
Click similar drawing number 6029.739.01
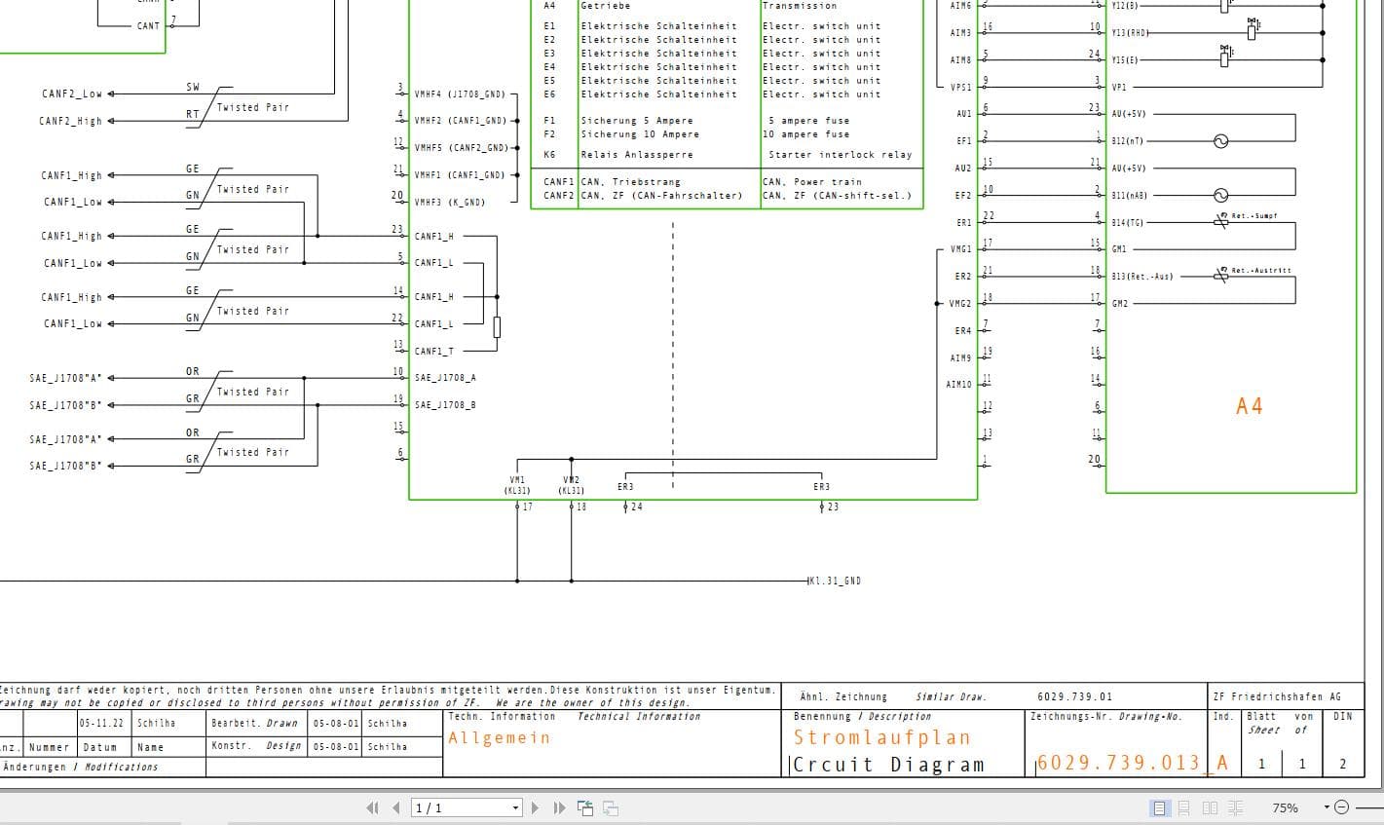pos(1074,697)
